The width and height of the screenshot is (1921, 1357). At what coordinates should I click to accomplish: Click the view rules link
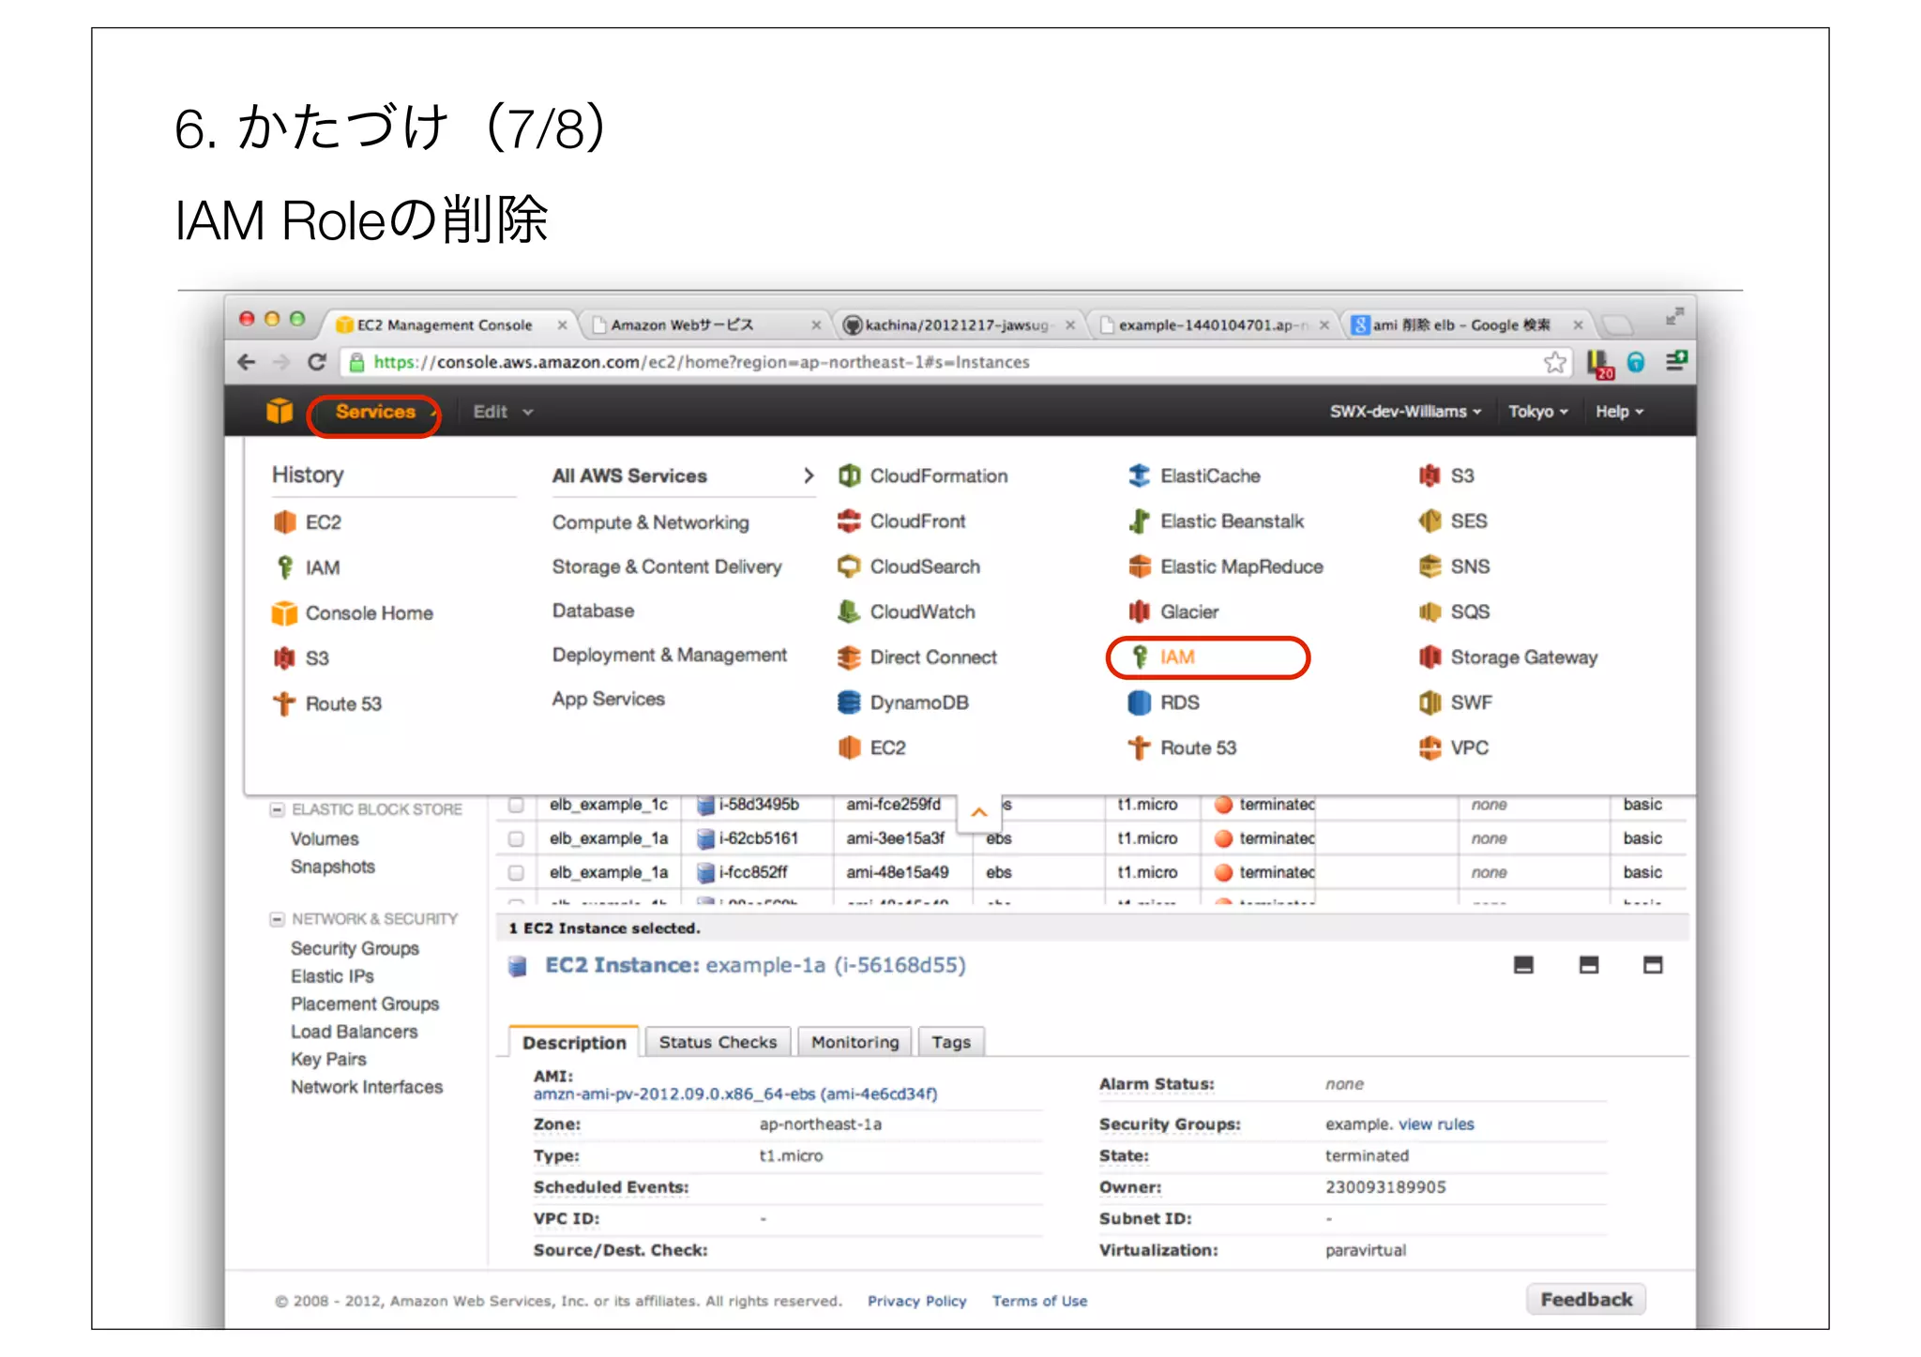tap(1436, 1123)
